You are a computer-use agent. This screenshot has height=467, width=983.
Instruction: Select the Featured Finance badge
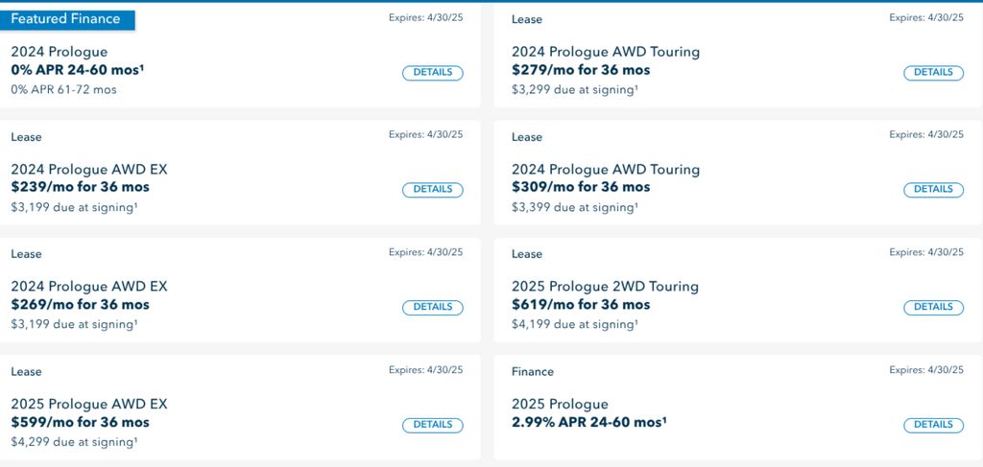[x=66, y=19]
